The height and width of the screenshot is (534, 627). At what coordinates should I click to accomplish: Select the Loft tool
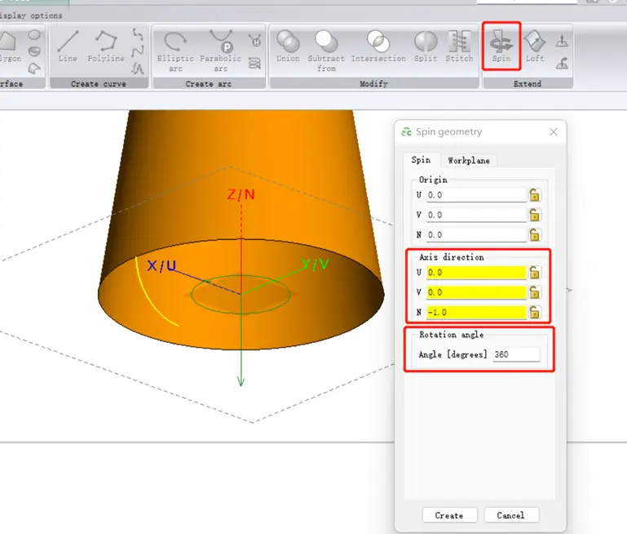click(535, 46)
